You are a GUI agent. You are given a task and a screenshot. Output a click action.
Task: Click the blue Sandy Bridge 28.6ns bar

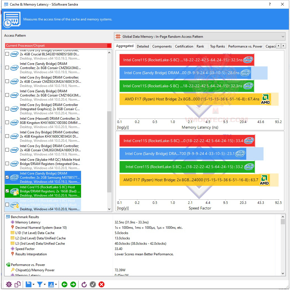185,73
